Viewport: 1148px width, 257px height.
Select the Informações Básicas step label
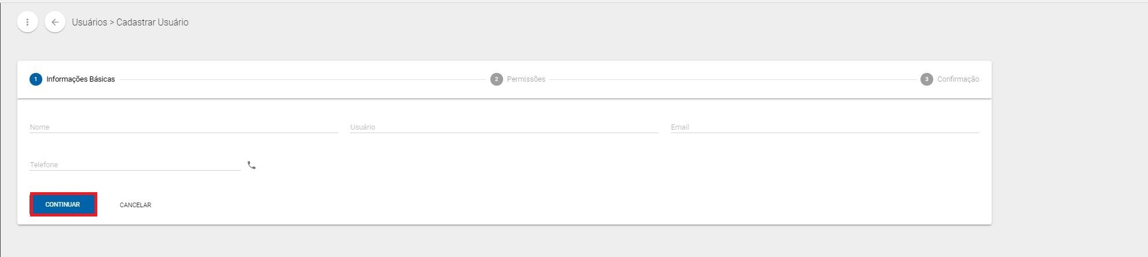(x=80, y=79)
